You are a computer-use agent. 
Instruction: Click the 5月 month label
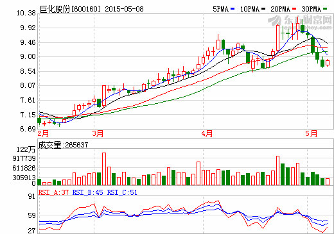[311, 133]
